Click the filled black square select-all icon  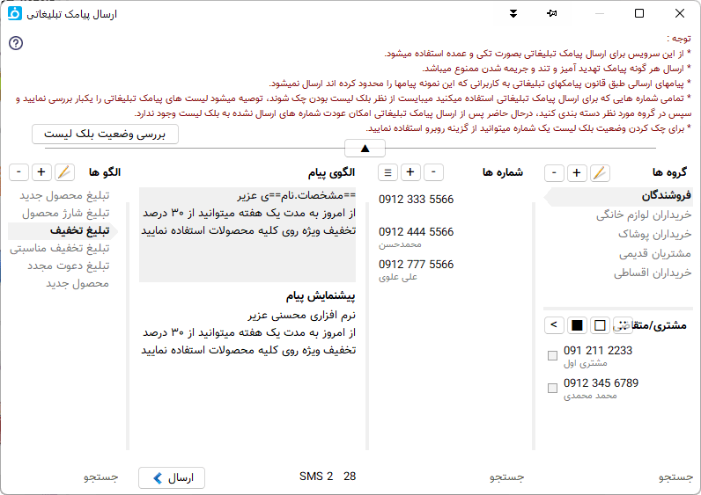[577, 325]
